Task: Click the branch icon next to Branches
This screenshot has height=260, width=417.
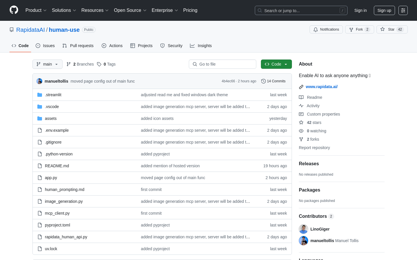Action: tap(69, 64)
